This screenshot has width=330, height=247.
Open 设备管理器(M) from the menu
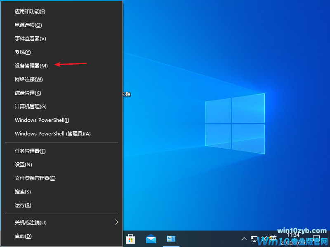coord(31,66)
